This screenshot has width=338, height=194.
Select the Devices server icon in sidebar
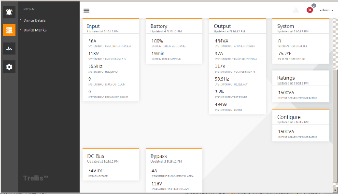[x=9, y=30]
